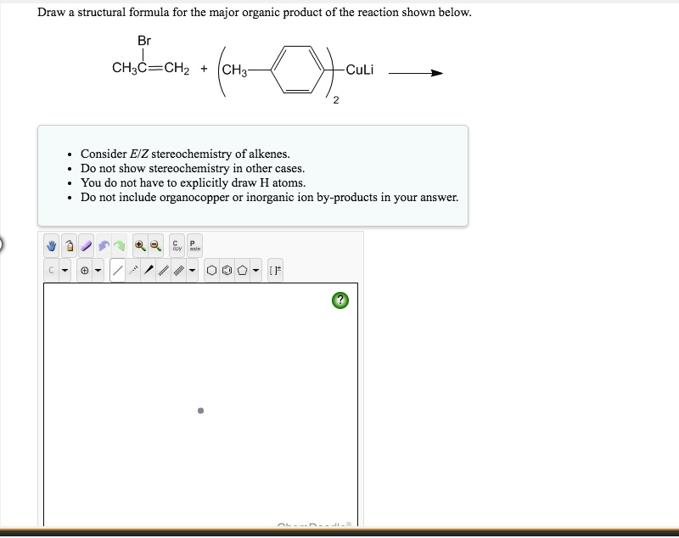
Task: Expand the charge tool dropdown
Action: (97, 270)
